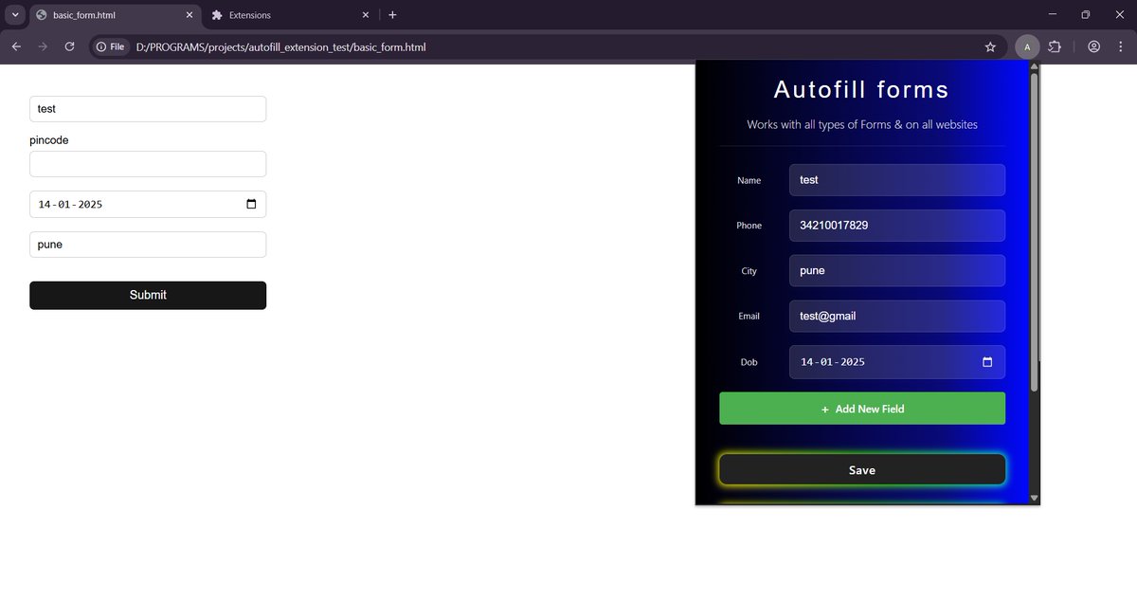Open the Extensions puzzle icon in toolbar
Image resolution: width=1137 pixels, height=601 pixels.
click(x=1055, y=46)
